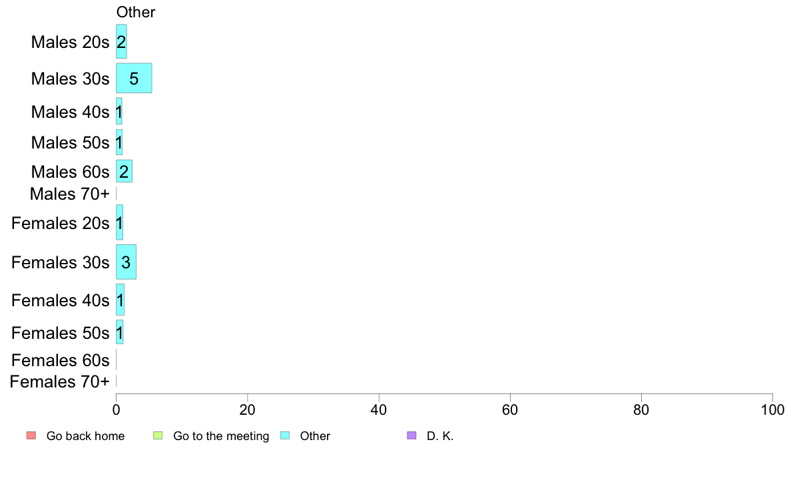Click the green Go to the meeting swatch
This screenshot has width=791, height=490.
pyautogui.click(x=158, y=435)
